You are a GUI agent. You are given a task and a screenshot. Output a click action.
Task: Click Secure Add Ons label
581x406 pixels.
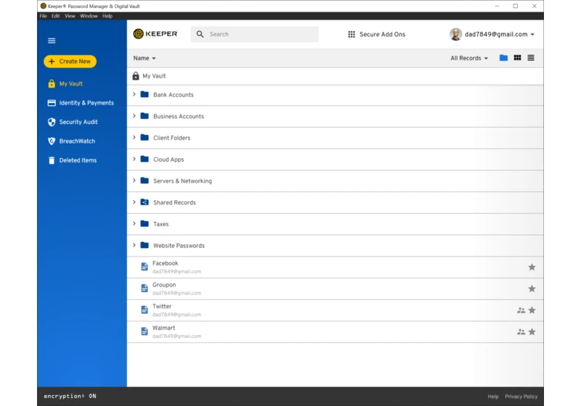pyautogui.click(x=382, y=34)
